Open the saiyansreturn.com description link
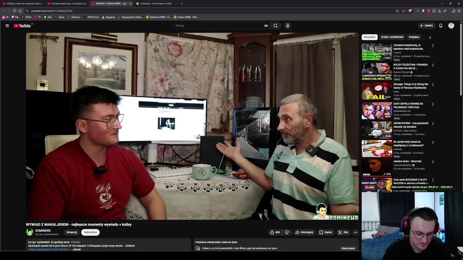 click(49, 250)
